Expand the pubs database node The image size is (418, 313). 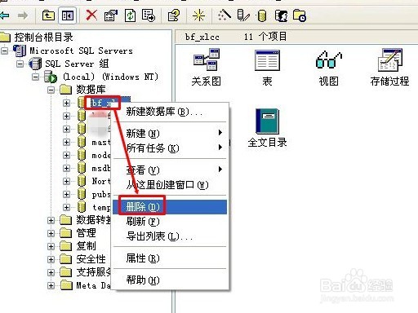click(x=66, y=194)
